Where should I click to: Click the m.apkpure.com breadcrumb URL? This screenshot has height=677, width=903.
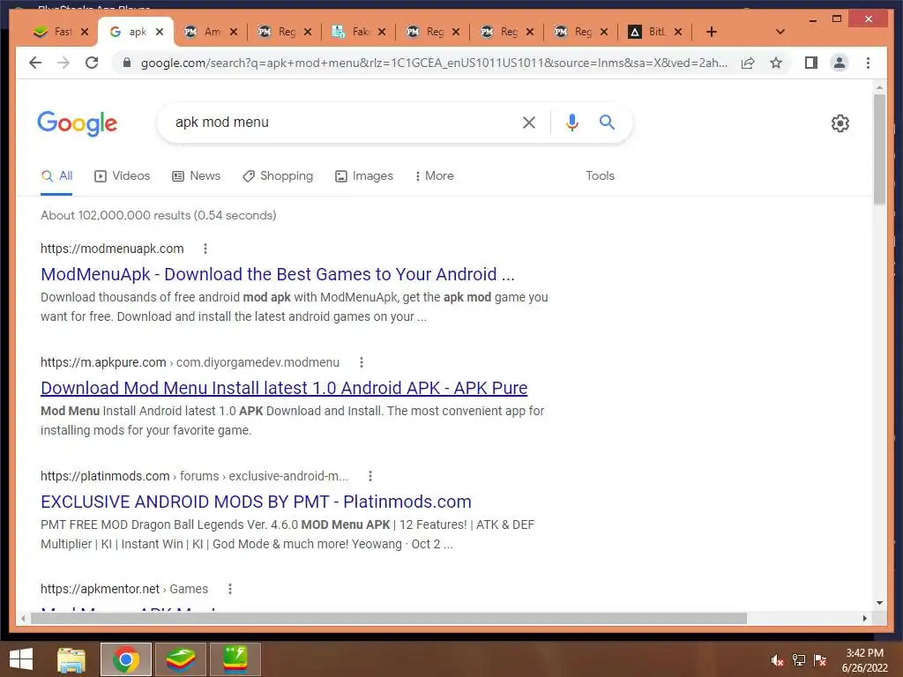(x=190, y=362)
